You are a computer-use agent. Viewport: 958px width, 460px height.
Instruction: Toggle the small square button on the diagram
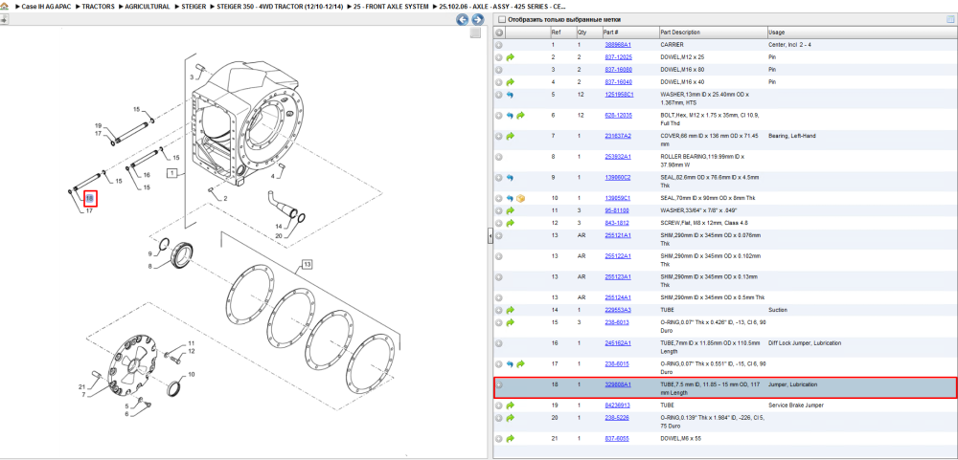[x=475, y=33]
